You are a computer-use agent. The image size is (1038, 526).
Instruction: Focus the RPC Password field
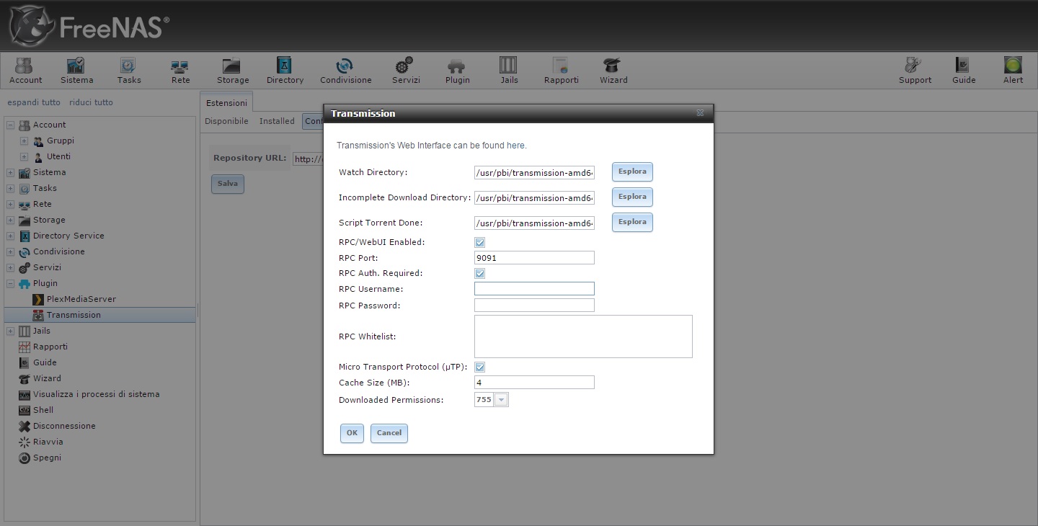click(534, 306)
